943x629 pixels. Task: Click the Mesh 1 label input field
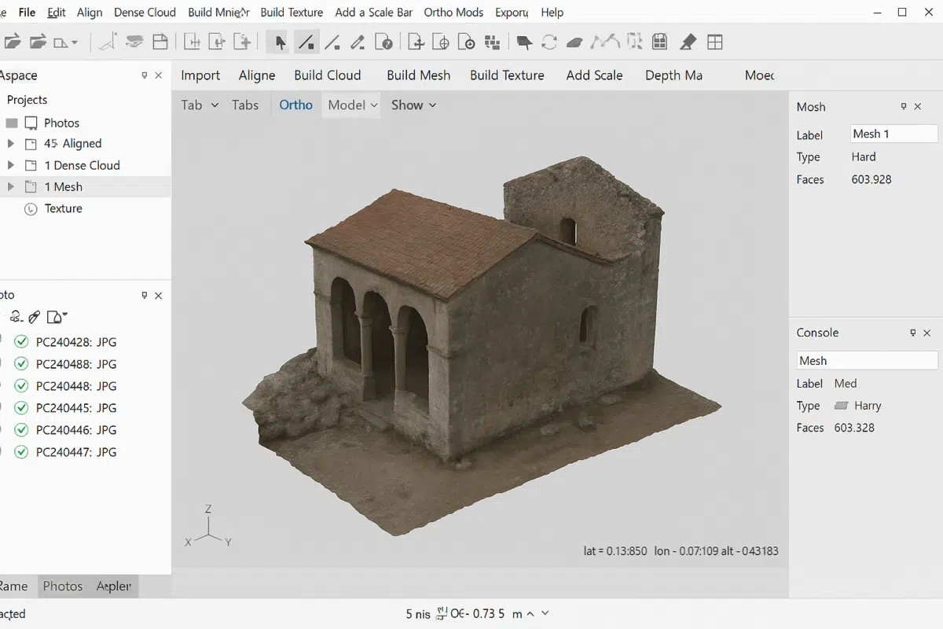(x=893, y=133)
